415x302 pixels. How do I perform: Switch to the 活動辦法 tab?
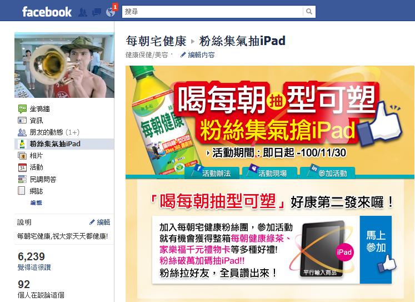click(x=212, y=173)
